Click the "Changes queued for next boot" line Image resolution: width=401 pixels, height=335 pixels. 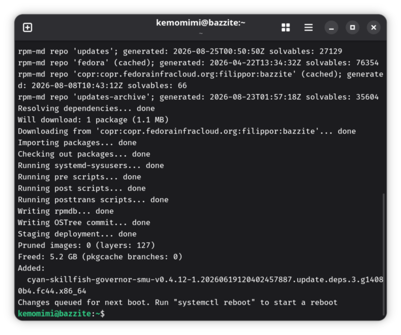(178, 302)
